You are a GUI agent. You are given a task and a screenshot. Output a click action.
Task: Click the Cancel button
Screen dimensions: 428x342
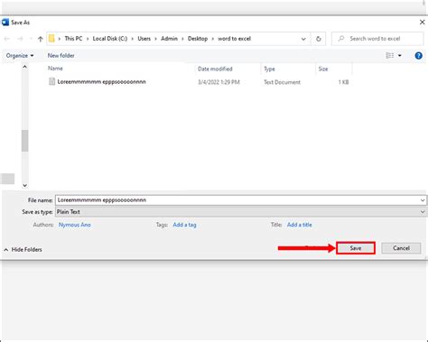click(401, 248)
